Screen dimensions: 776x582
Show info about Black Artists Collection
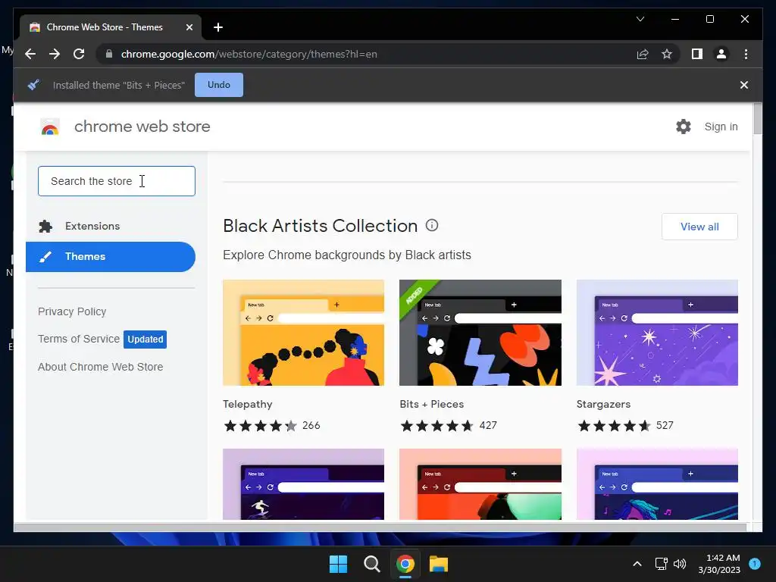tap(431, 226)
